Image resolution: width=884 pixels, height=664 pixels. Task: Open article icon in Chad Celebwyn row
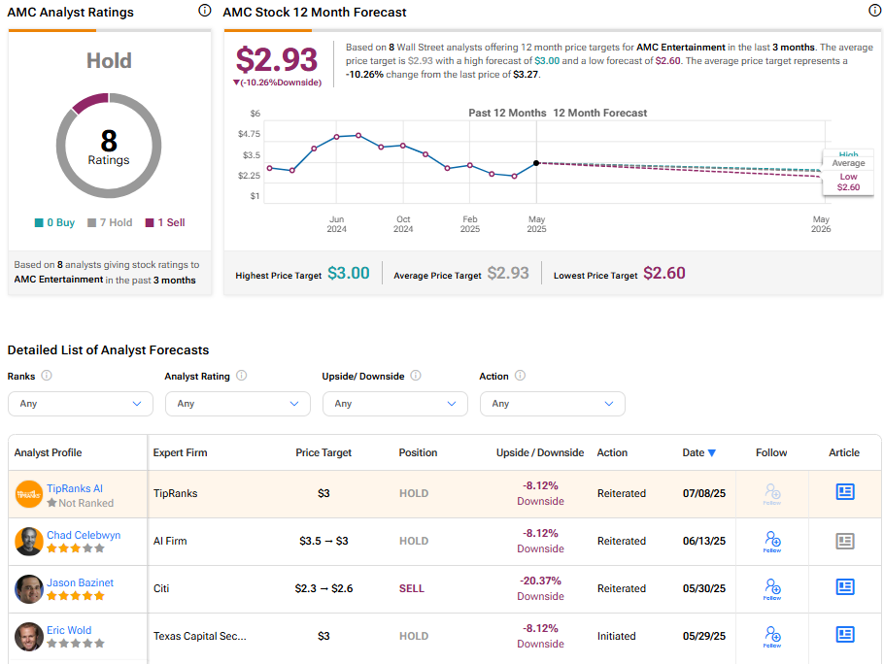coord(844,542)
